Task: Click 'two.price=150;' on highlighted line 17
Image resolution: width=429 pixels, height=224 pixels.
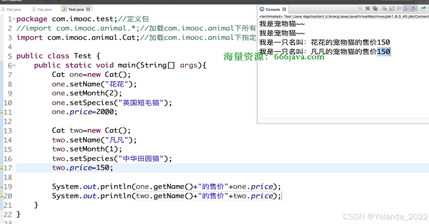Action: pos(82,168)
